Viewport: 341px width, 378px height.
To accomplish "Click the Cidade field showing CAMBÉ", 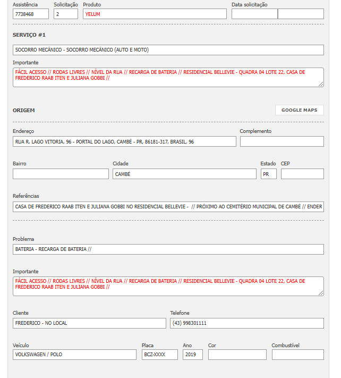I will point(184,174).
